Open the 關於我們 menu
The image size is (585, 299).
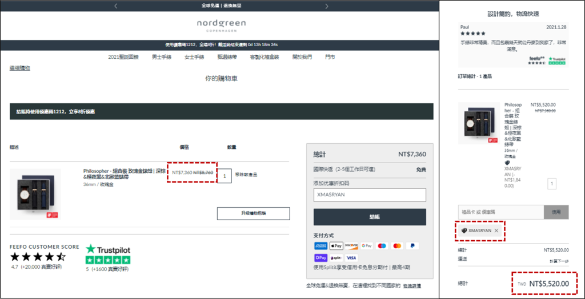tap(302, 57)
